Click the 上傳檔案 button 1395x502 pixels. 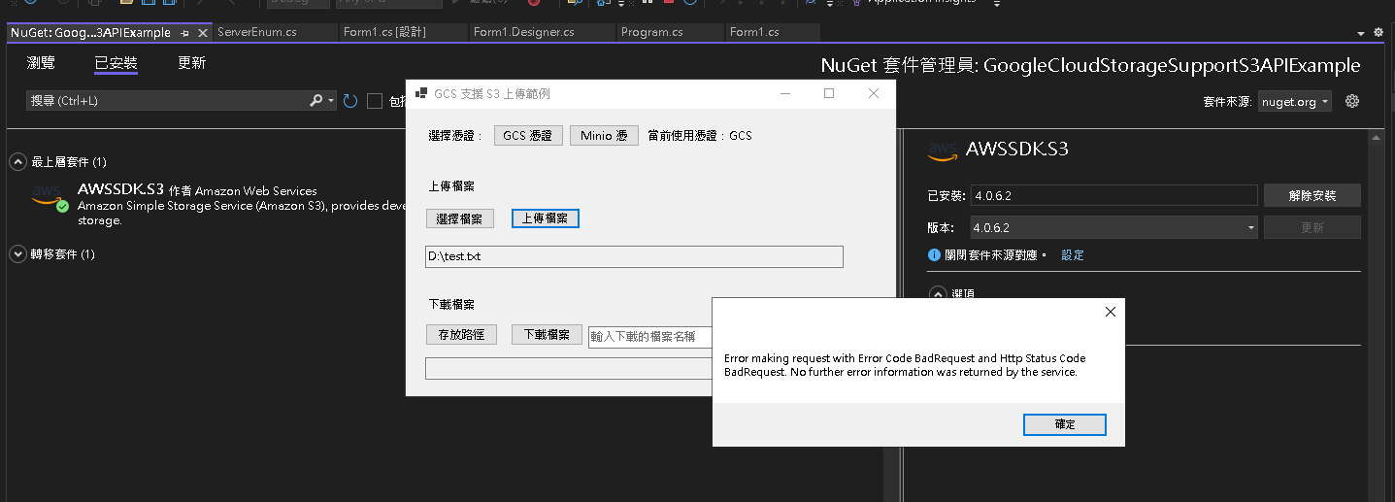(546, 219)
